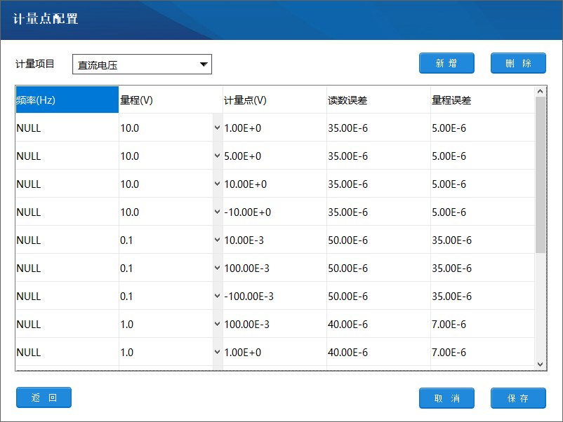Click the 计量点(V) column header

point(274,100)
